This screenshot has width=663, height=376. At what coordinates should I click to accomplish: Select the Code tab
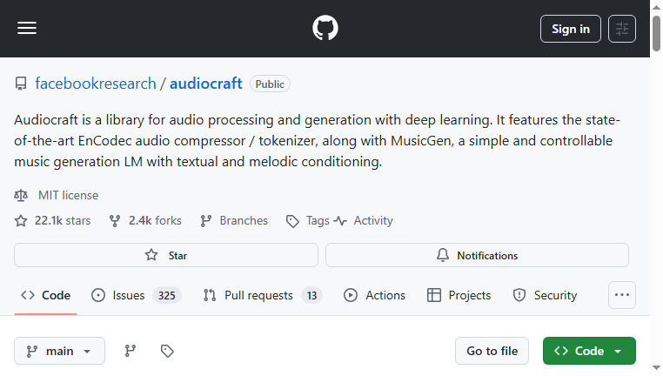45,295
